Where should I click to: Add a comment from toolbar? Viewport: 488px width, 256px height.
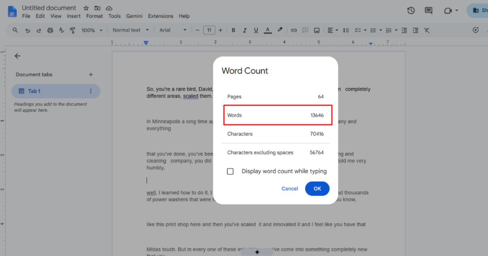pyautogui.click(x=305, y=30)
